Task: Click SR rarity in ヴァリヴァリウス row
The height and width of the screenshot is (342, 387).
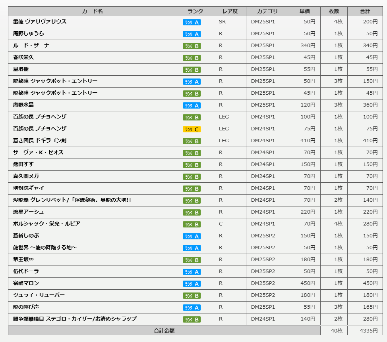Action: click(222, 22)
